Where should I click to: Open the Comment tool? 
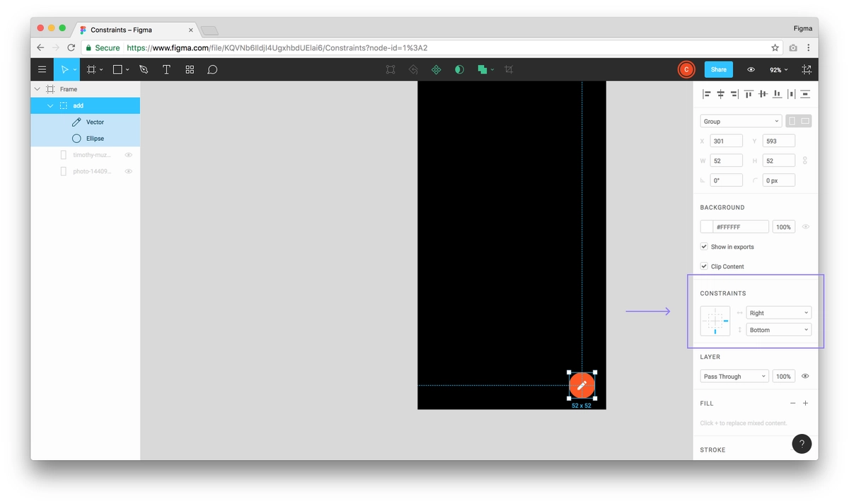213,69
